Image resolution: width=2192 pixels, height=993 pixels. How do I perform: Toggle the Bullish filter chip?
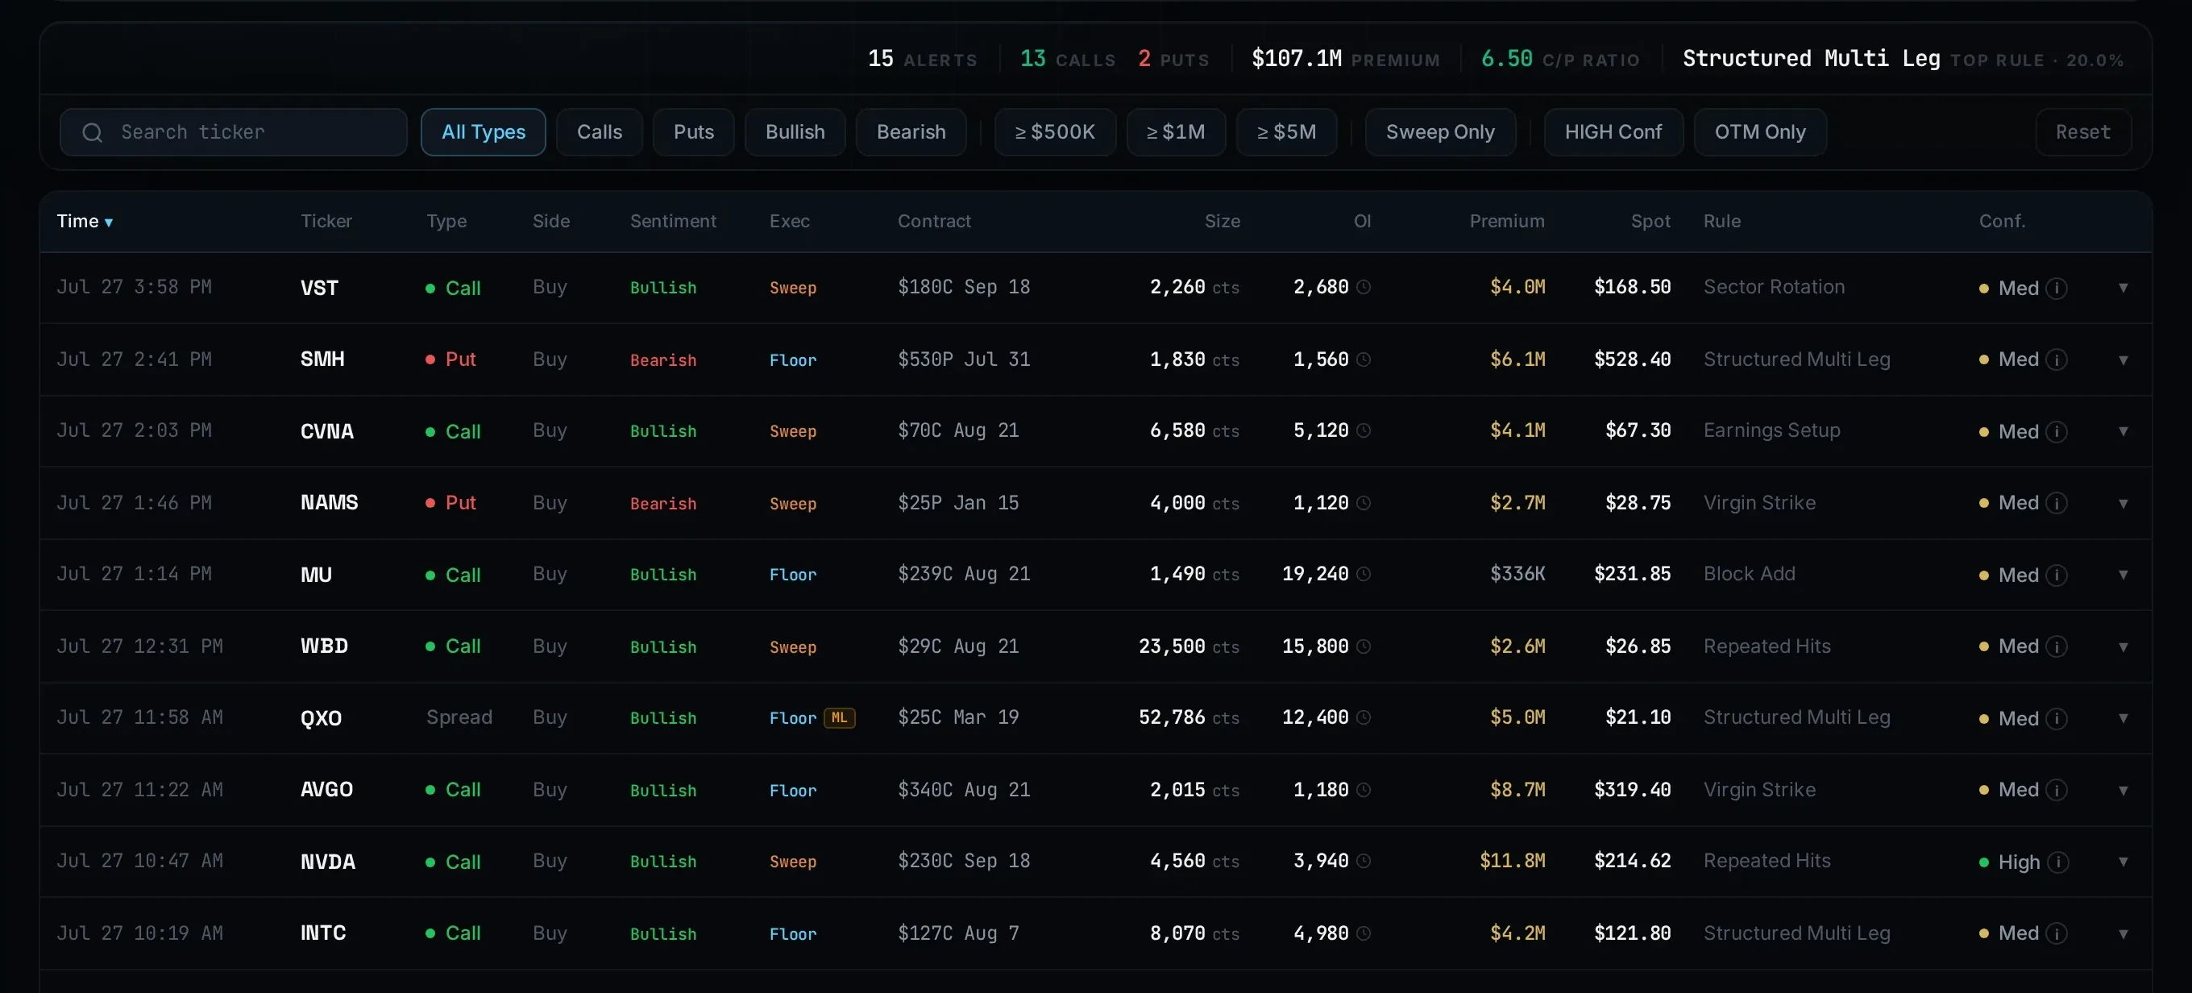(x=795, y=132)
